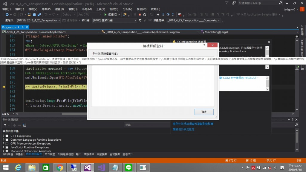Screen dimensions: 306x172
Task: Open the thread (執行緒) dropdown
Action: click(114, 20)
